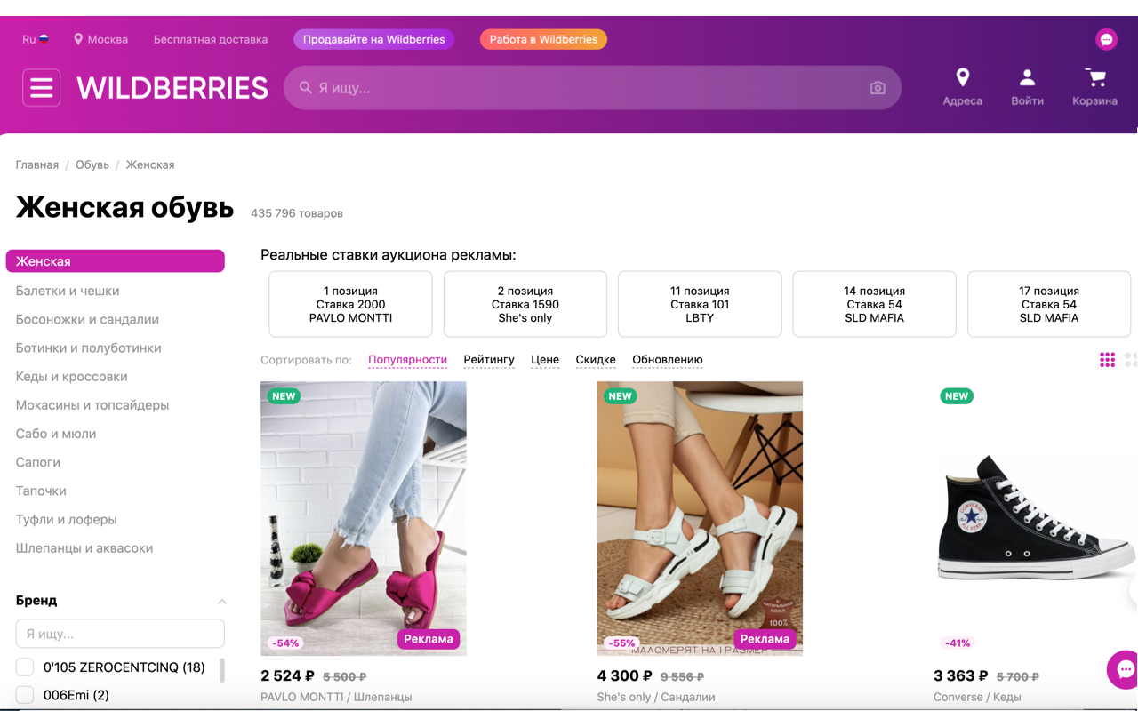Open the Ru language selector
Screen dimensions: 1138x711
36,39
